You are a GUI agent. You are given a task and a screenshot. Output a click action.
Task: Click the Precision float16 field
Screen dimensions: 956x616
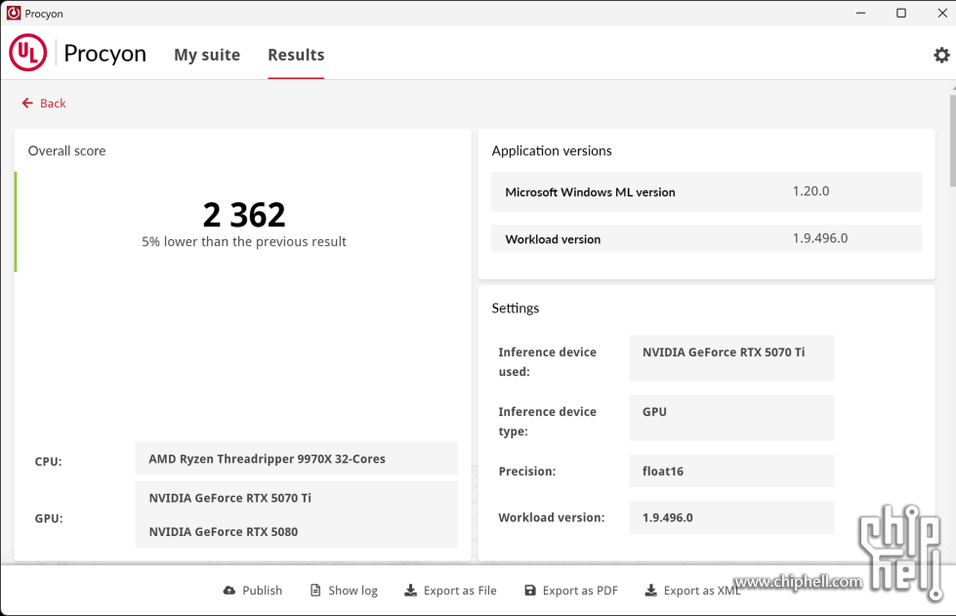point(731,471)
